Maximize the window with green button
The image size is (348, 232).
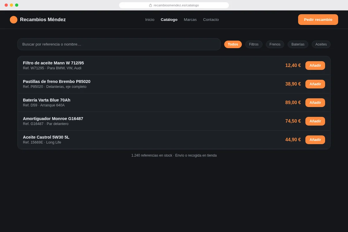click(17, 5)
